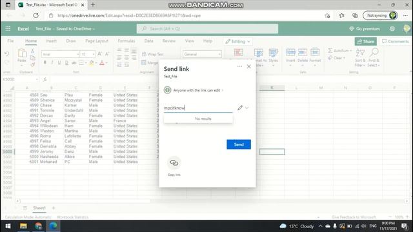Switch to the Insert tab
413x232 pixels.
pos(52,41)
